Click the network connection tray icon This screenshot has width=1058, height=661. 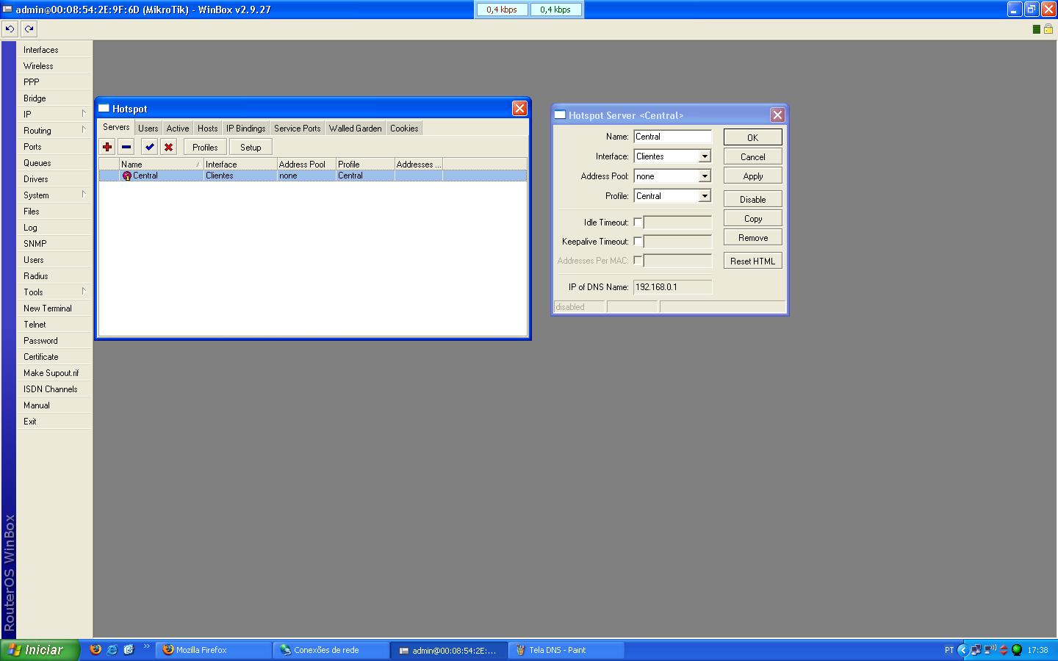coord(976,650)
